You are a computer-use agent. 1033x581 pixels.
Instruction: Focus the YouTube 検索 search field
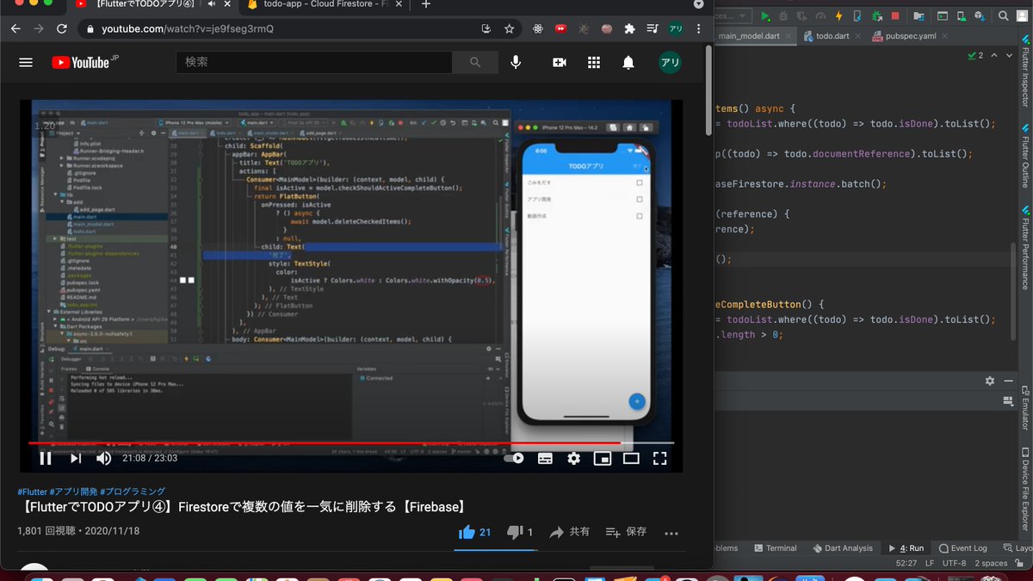[x=314, y=63]
